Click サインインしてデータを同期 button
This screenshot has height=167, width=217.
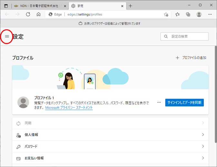pyautogui.click(x=184, y=102)
